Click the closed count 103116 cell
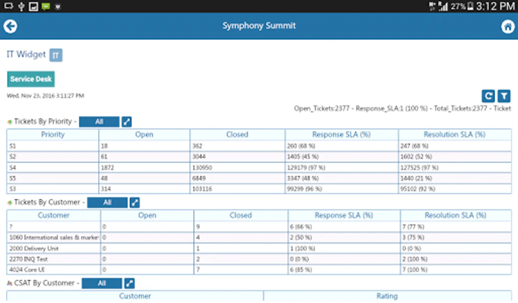This screenshot has height=303, width=518. point(237,189)
